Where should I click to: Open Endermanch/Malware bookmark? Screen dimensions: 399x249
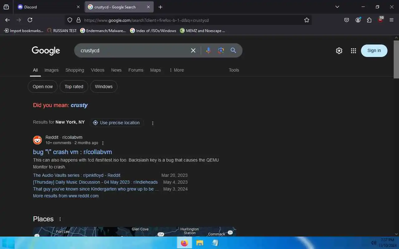(103, 31)
